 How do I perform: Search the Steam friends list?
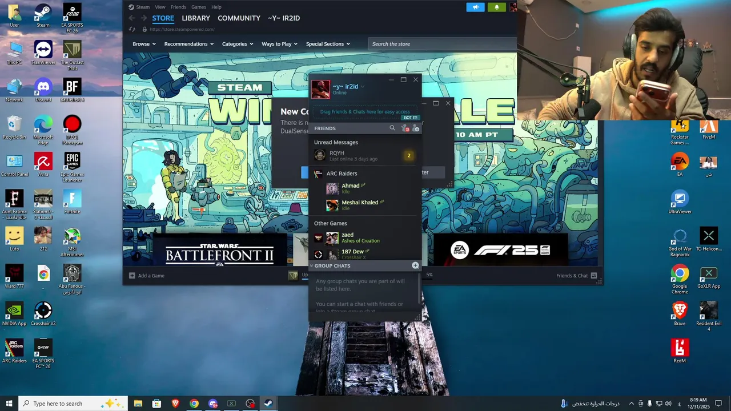click(x=392, y=128)
